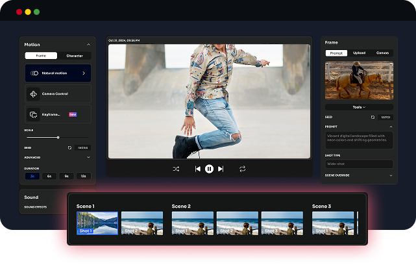Randomize the seed in Motion panel
The image size is (416, 265).
pos(69,147)
